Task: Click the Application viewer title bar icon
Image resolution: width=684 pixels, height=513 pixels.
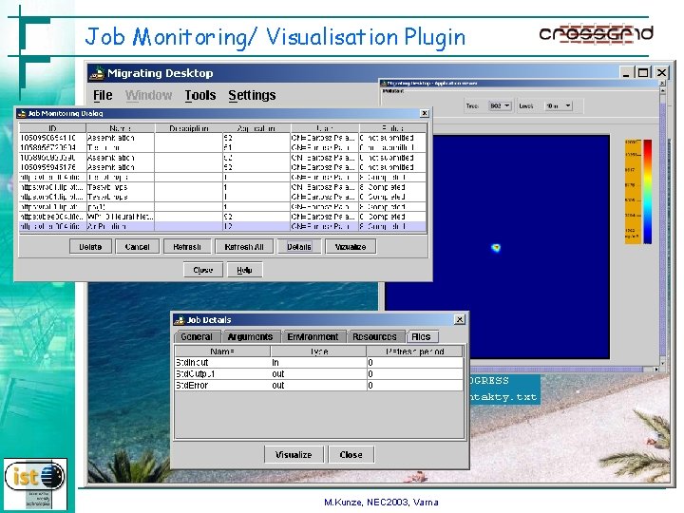Action: (x=384, y=83)
